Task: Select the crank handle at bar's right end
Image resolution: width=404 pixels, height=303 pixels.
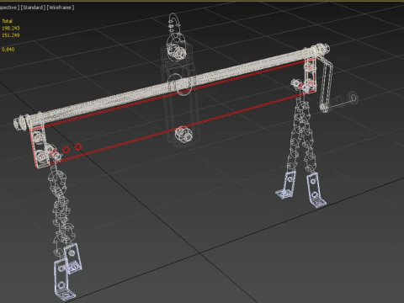Action: point(327,86)
